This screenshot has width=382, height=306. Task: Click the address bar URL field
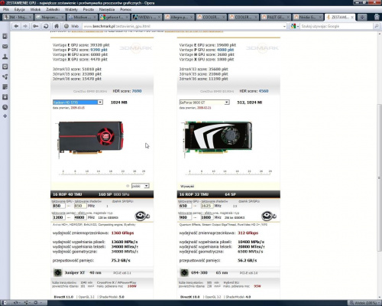click(x=182, y=26)
